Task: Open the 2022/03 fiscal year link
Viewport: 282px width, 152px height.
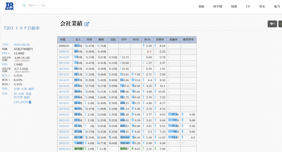Action: [x=64, y=126]
